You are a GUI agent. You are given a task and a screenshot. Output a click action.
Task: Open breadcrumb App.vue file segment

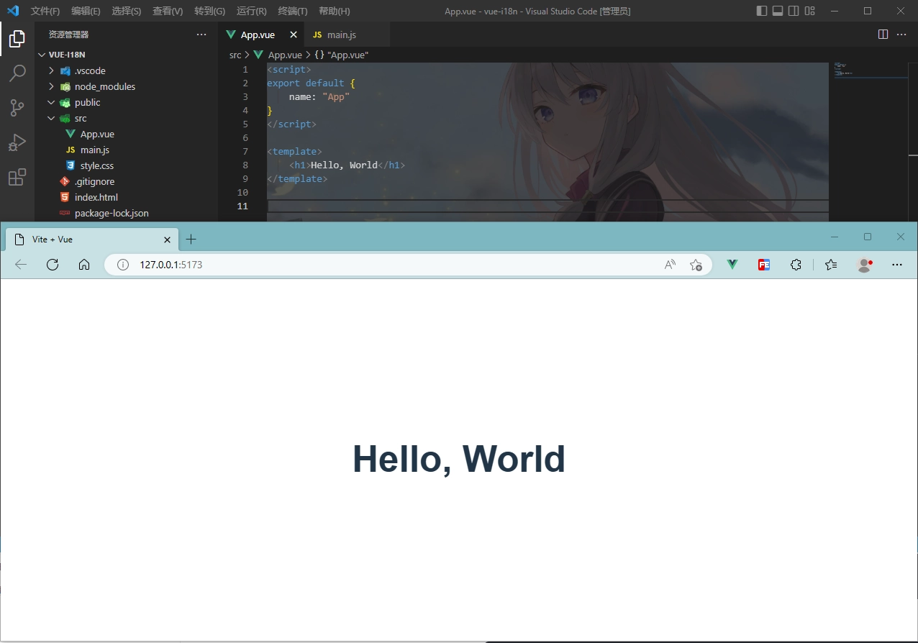coord(278,55)
